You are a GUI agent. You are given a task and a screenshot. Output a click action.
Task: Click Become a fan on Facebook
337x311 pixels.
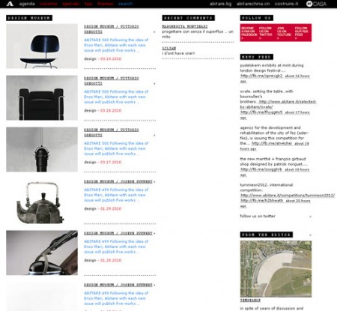pos(249,33)
